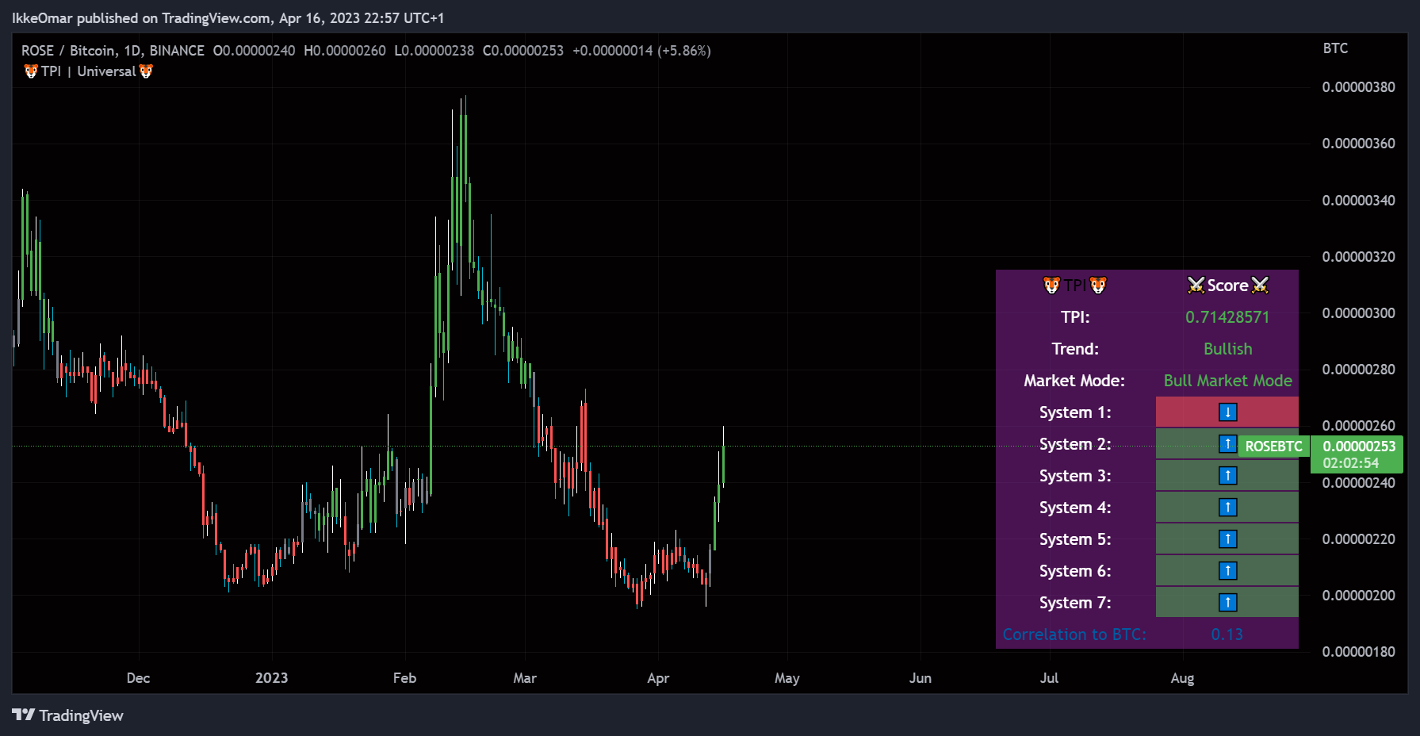Image resolution: width=1420 pixels, height=736 pixels.
Task: Click the fox icon before TPI table header
Action: 1051,285
